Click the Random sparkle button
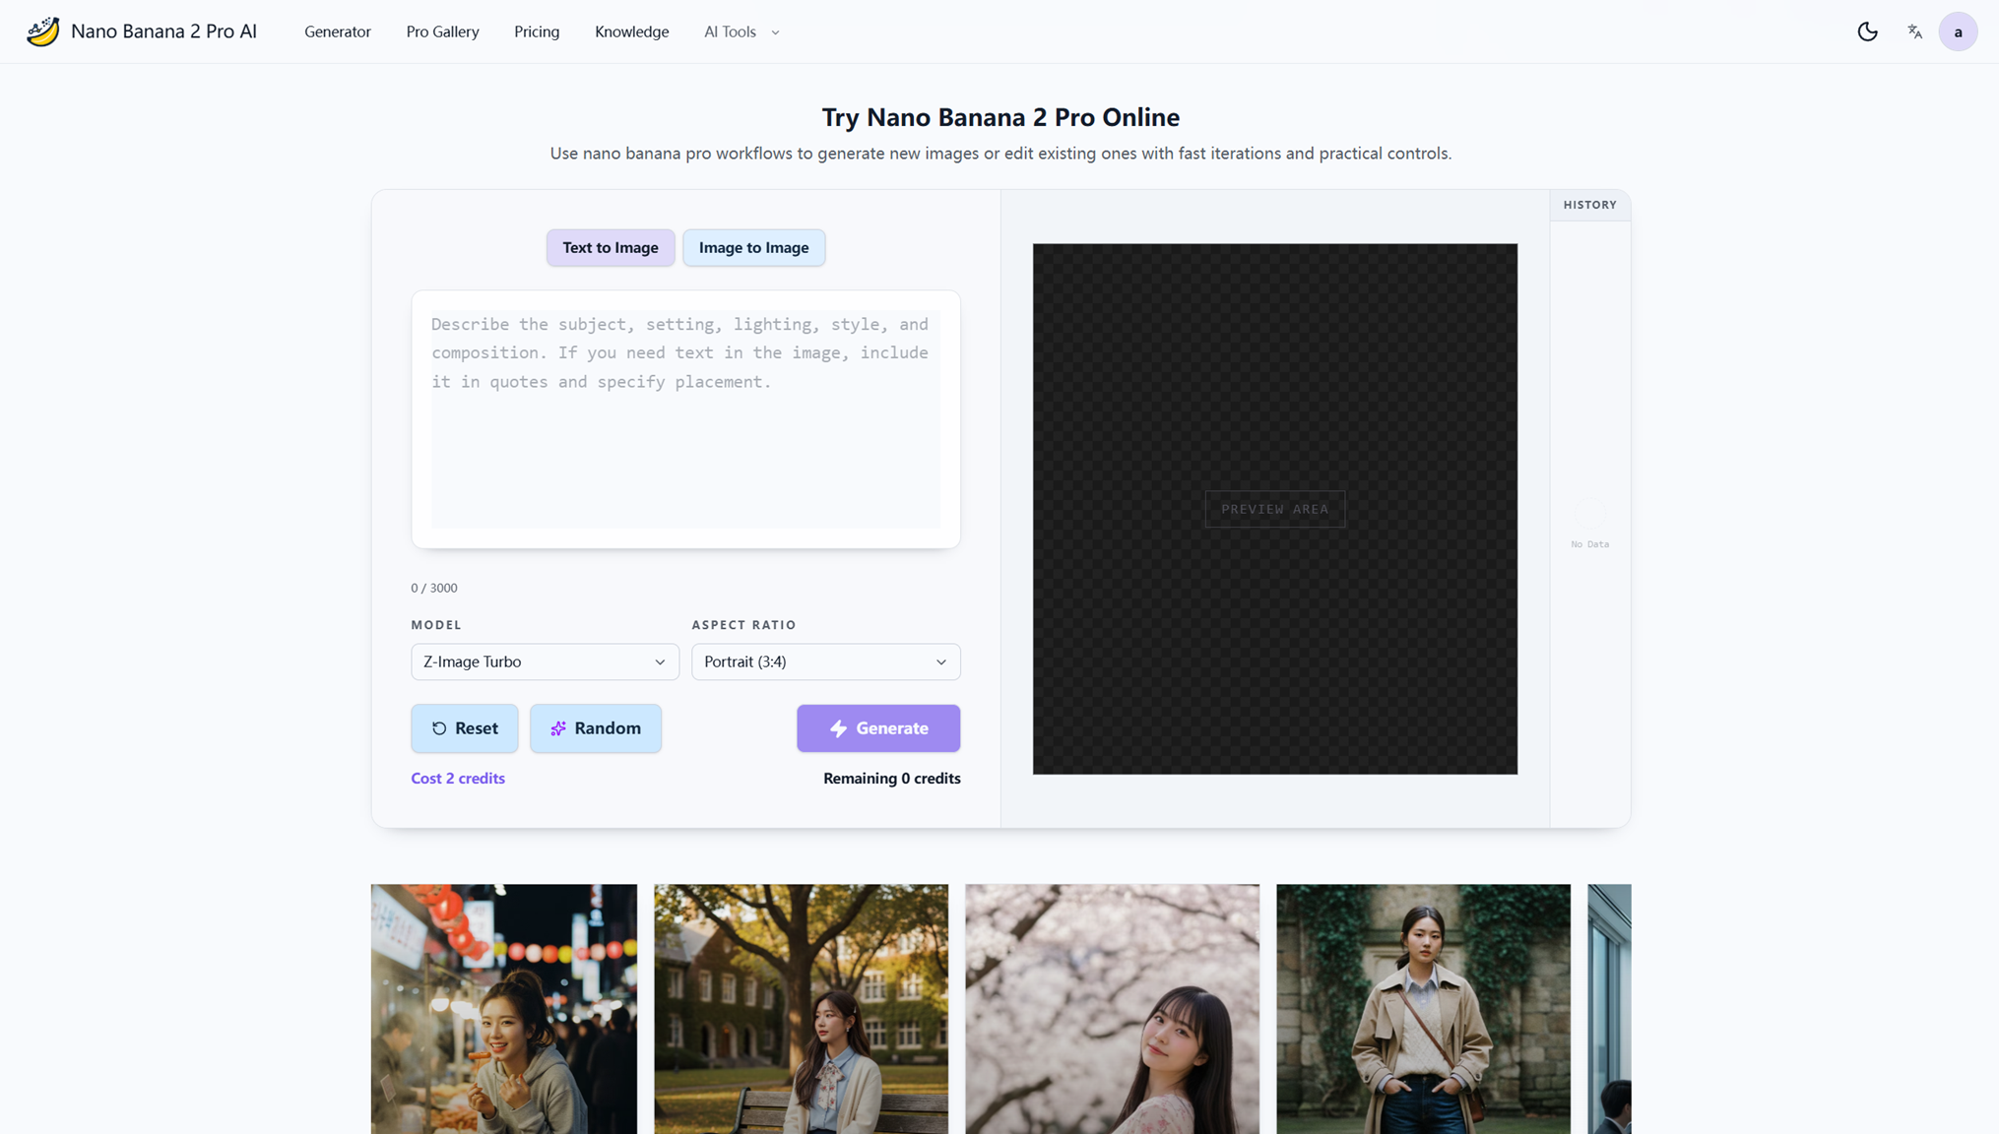 click(596, 728)
